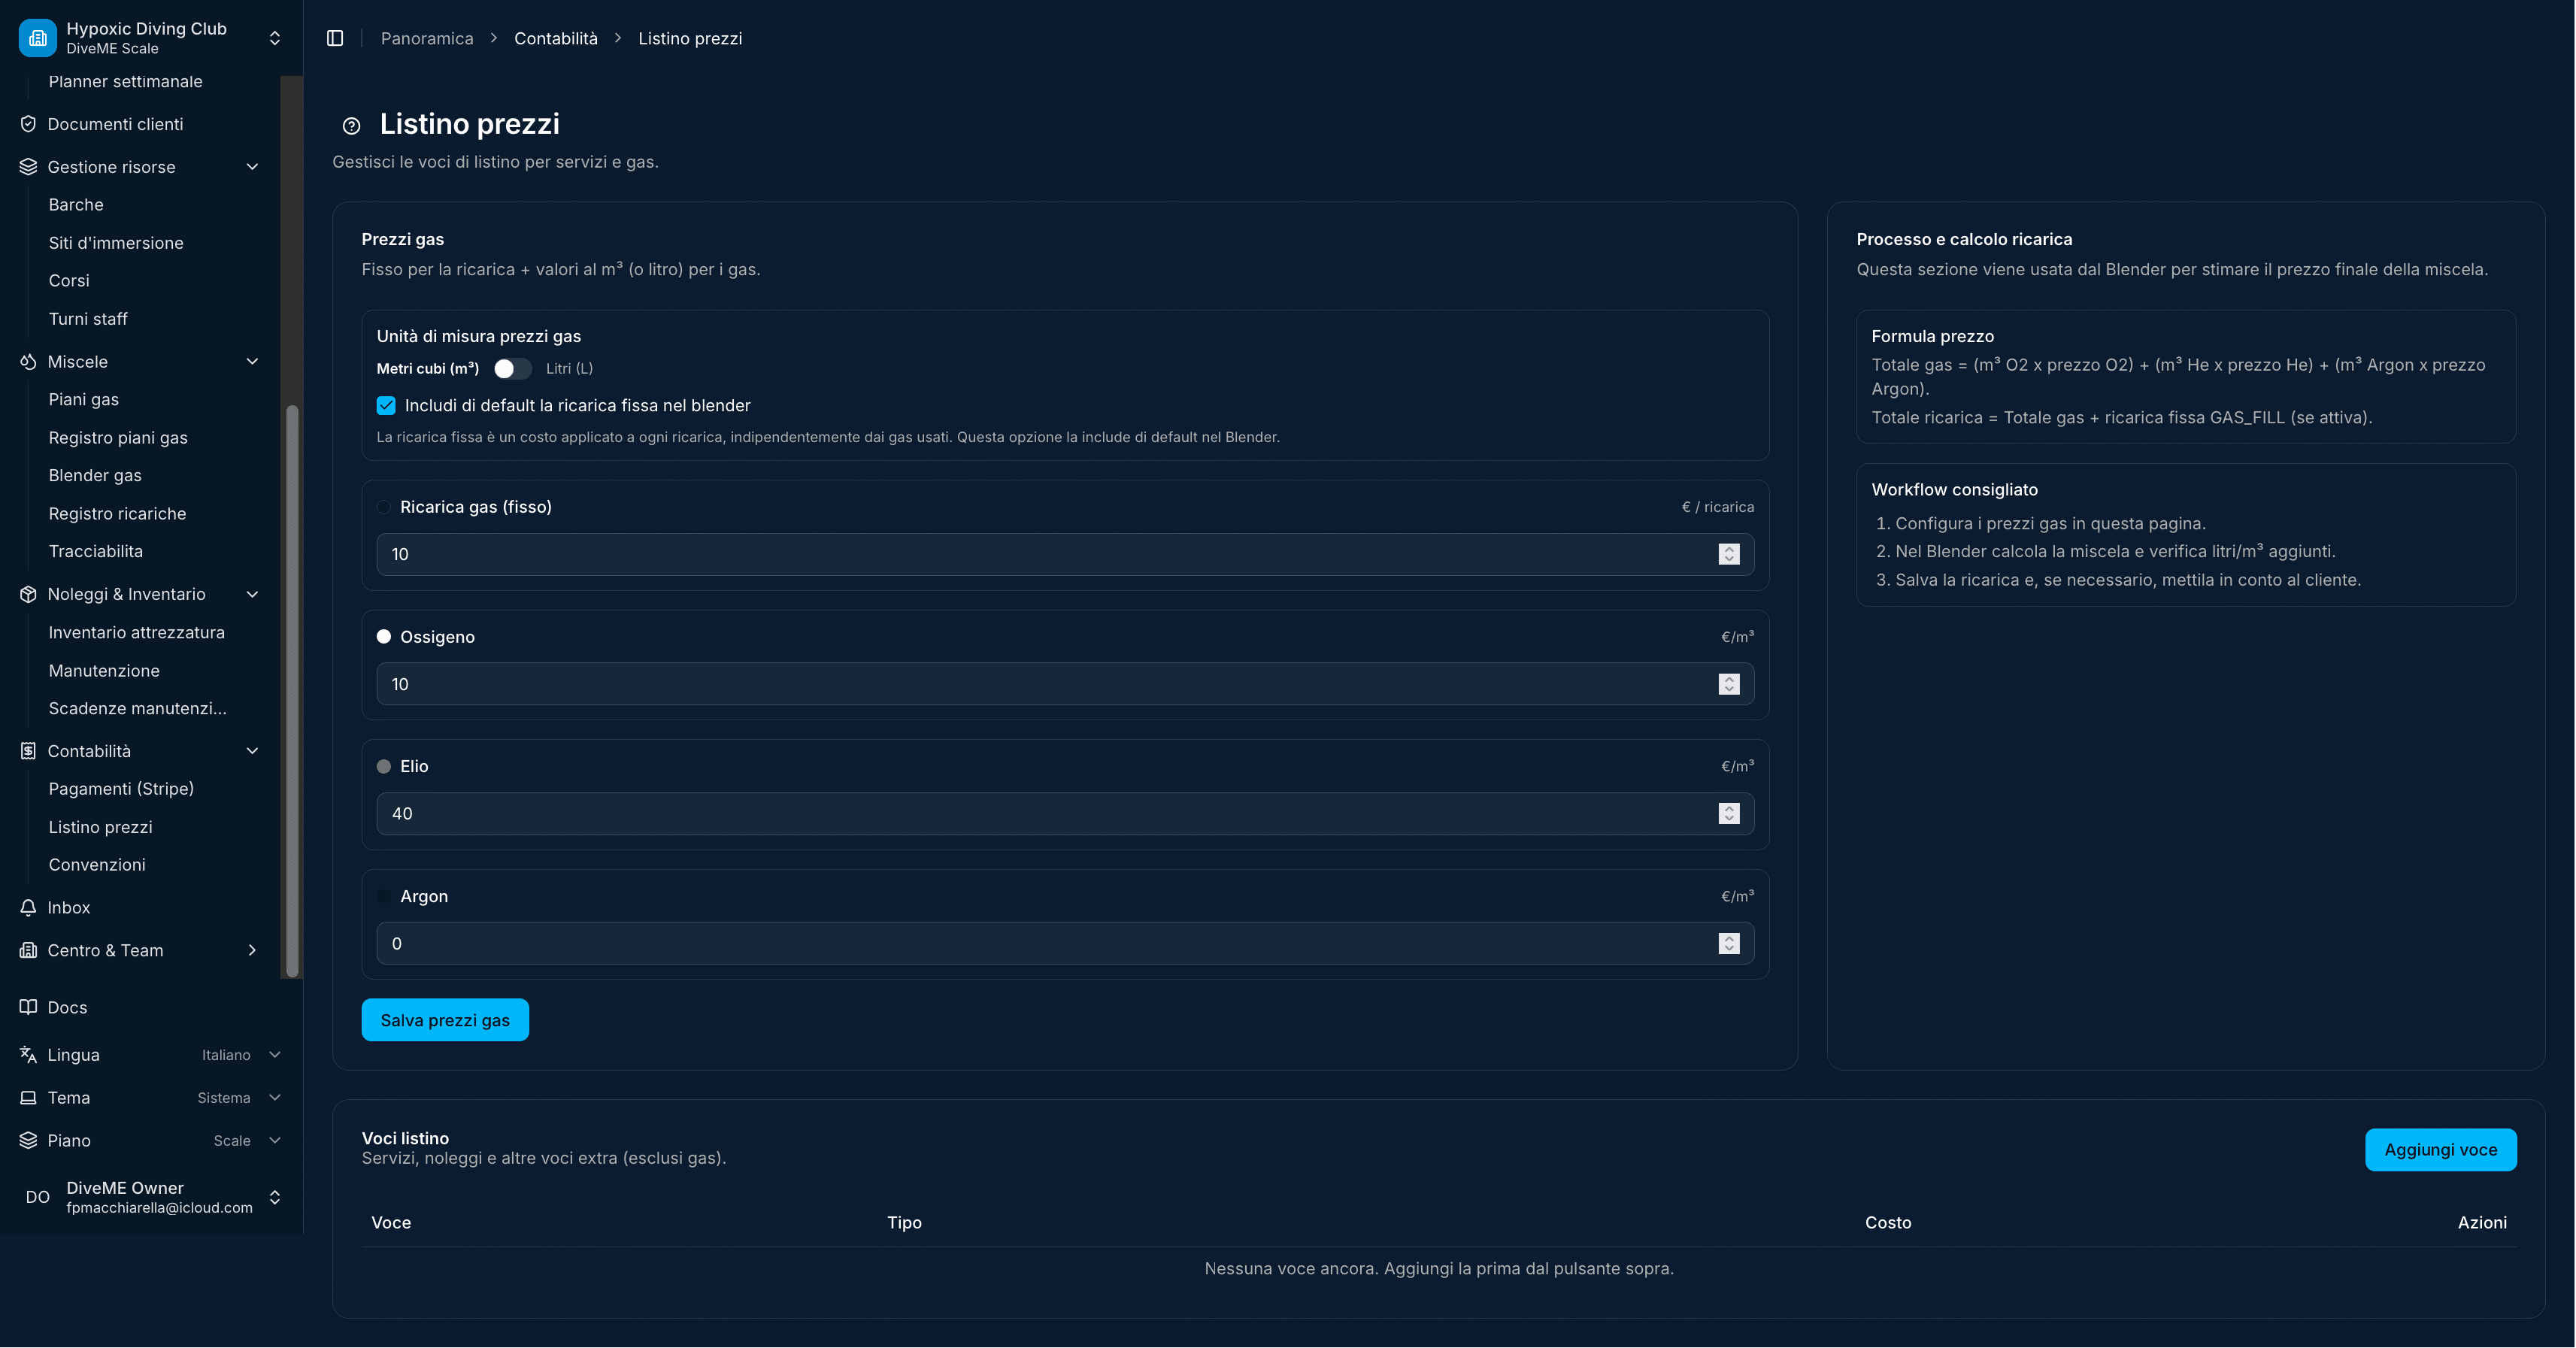The width and height of the screenshot is (2576, 1348).
Task: Click the help icon beside Listino prezzi
Action: coord(351,126)
